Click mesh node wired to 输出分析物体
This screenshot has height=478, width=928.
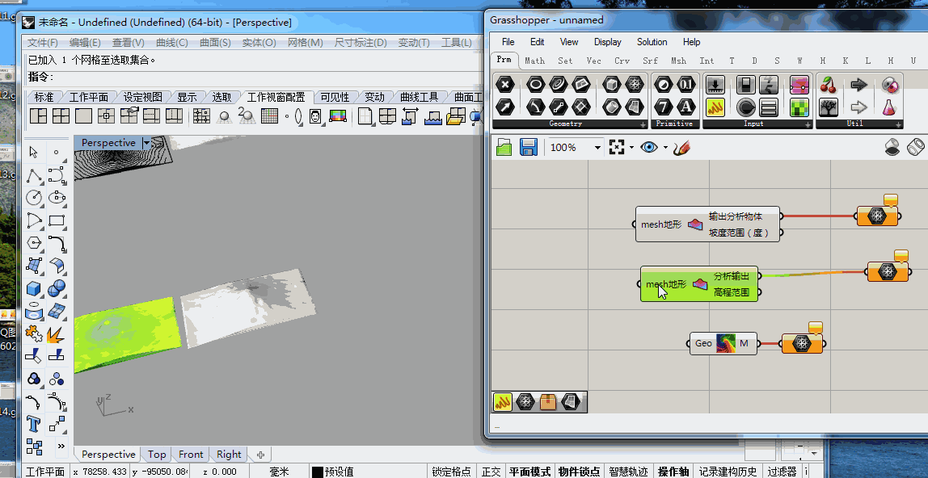[877, 216]
